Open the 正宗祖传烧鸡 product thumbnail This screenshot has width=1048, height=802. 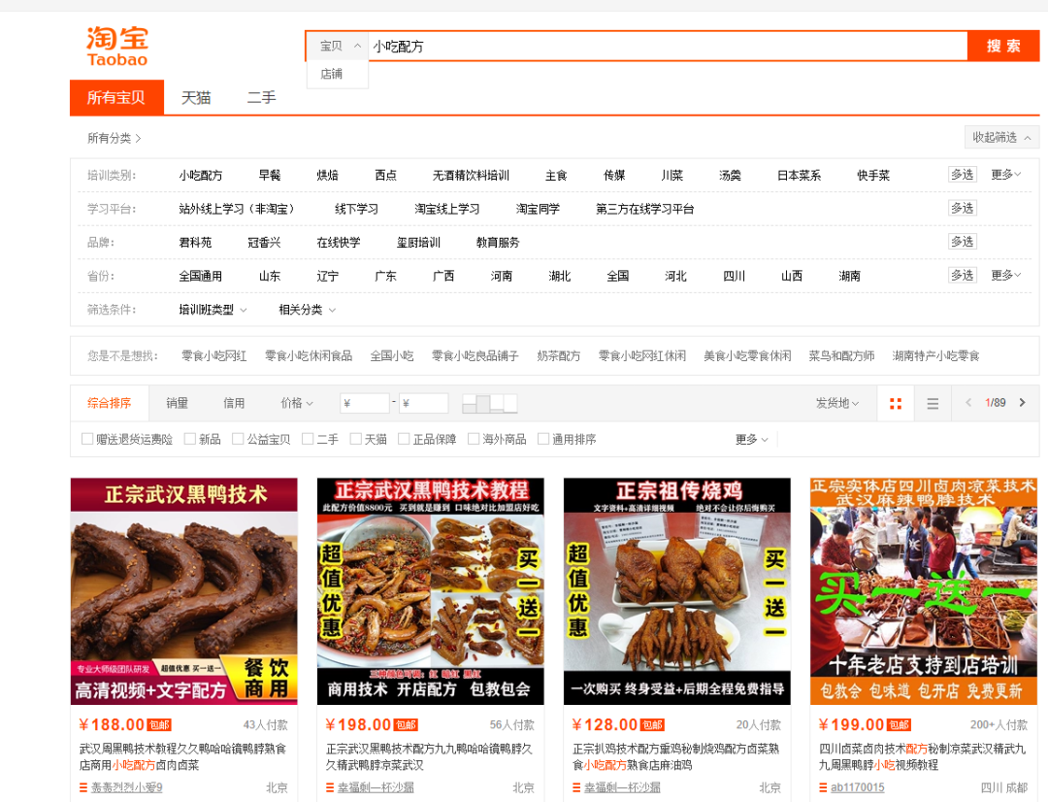676,590
